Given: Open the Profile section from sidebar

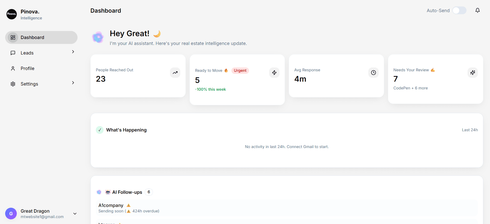Looking at the screenshot, I should pyautogui.click(x=27, y=68).
